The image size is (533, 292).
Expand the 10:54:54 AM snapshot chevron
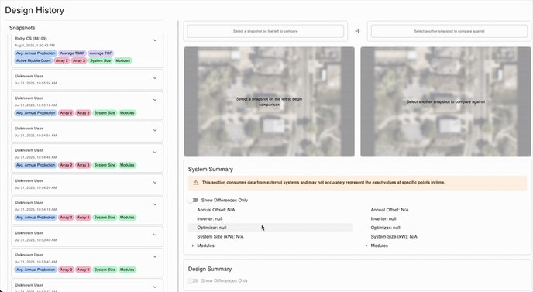pos(155,131)
